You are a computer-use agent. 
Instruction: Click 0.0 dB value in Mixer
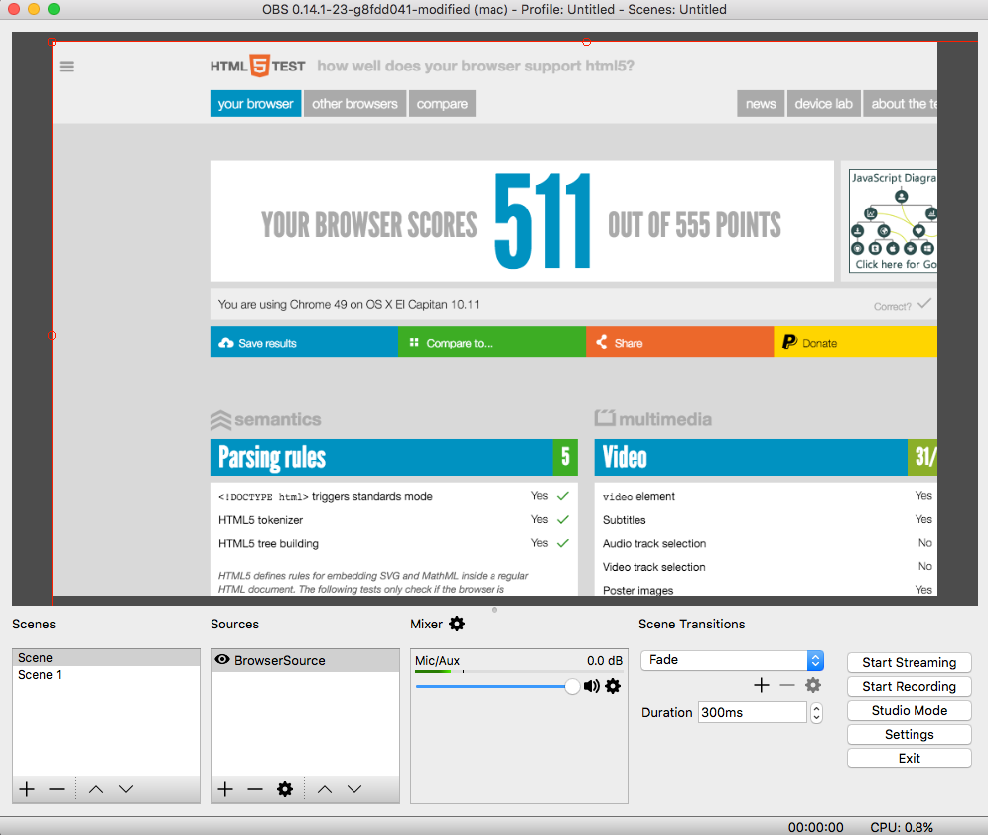point(605,661)
